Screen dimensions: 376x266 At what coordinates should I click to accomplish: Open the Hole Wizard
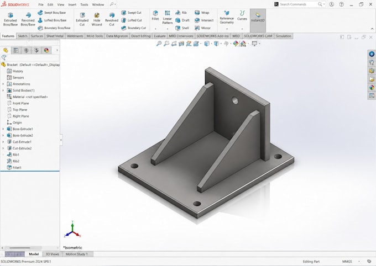pyautogui.click(x=97, y=19)
